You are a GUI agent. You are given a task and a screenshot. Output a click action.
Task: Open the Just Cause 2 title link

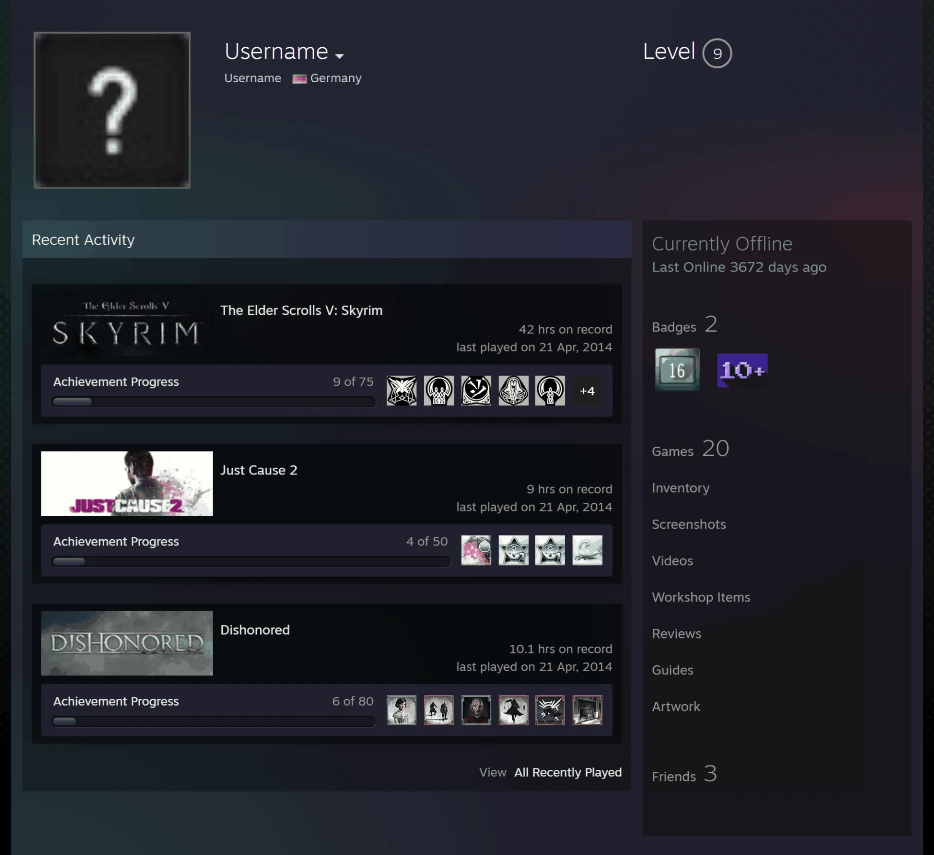(259, 470)
